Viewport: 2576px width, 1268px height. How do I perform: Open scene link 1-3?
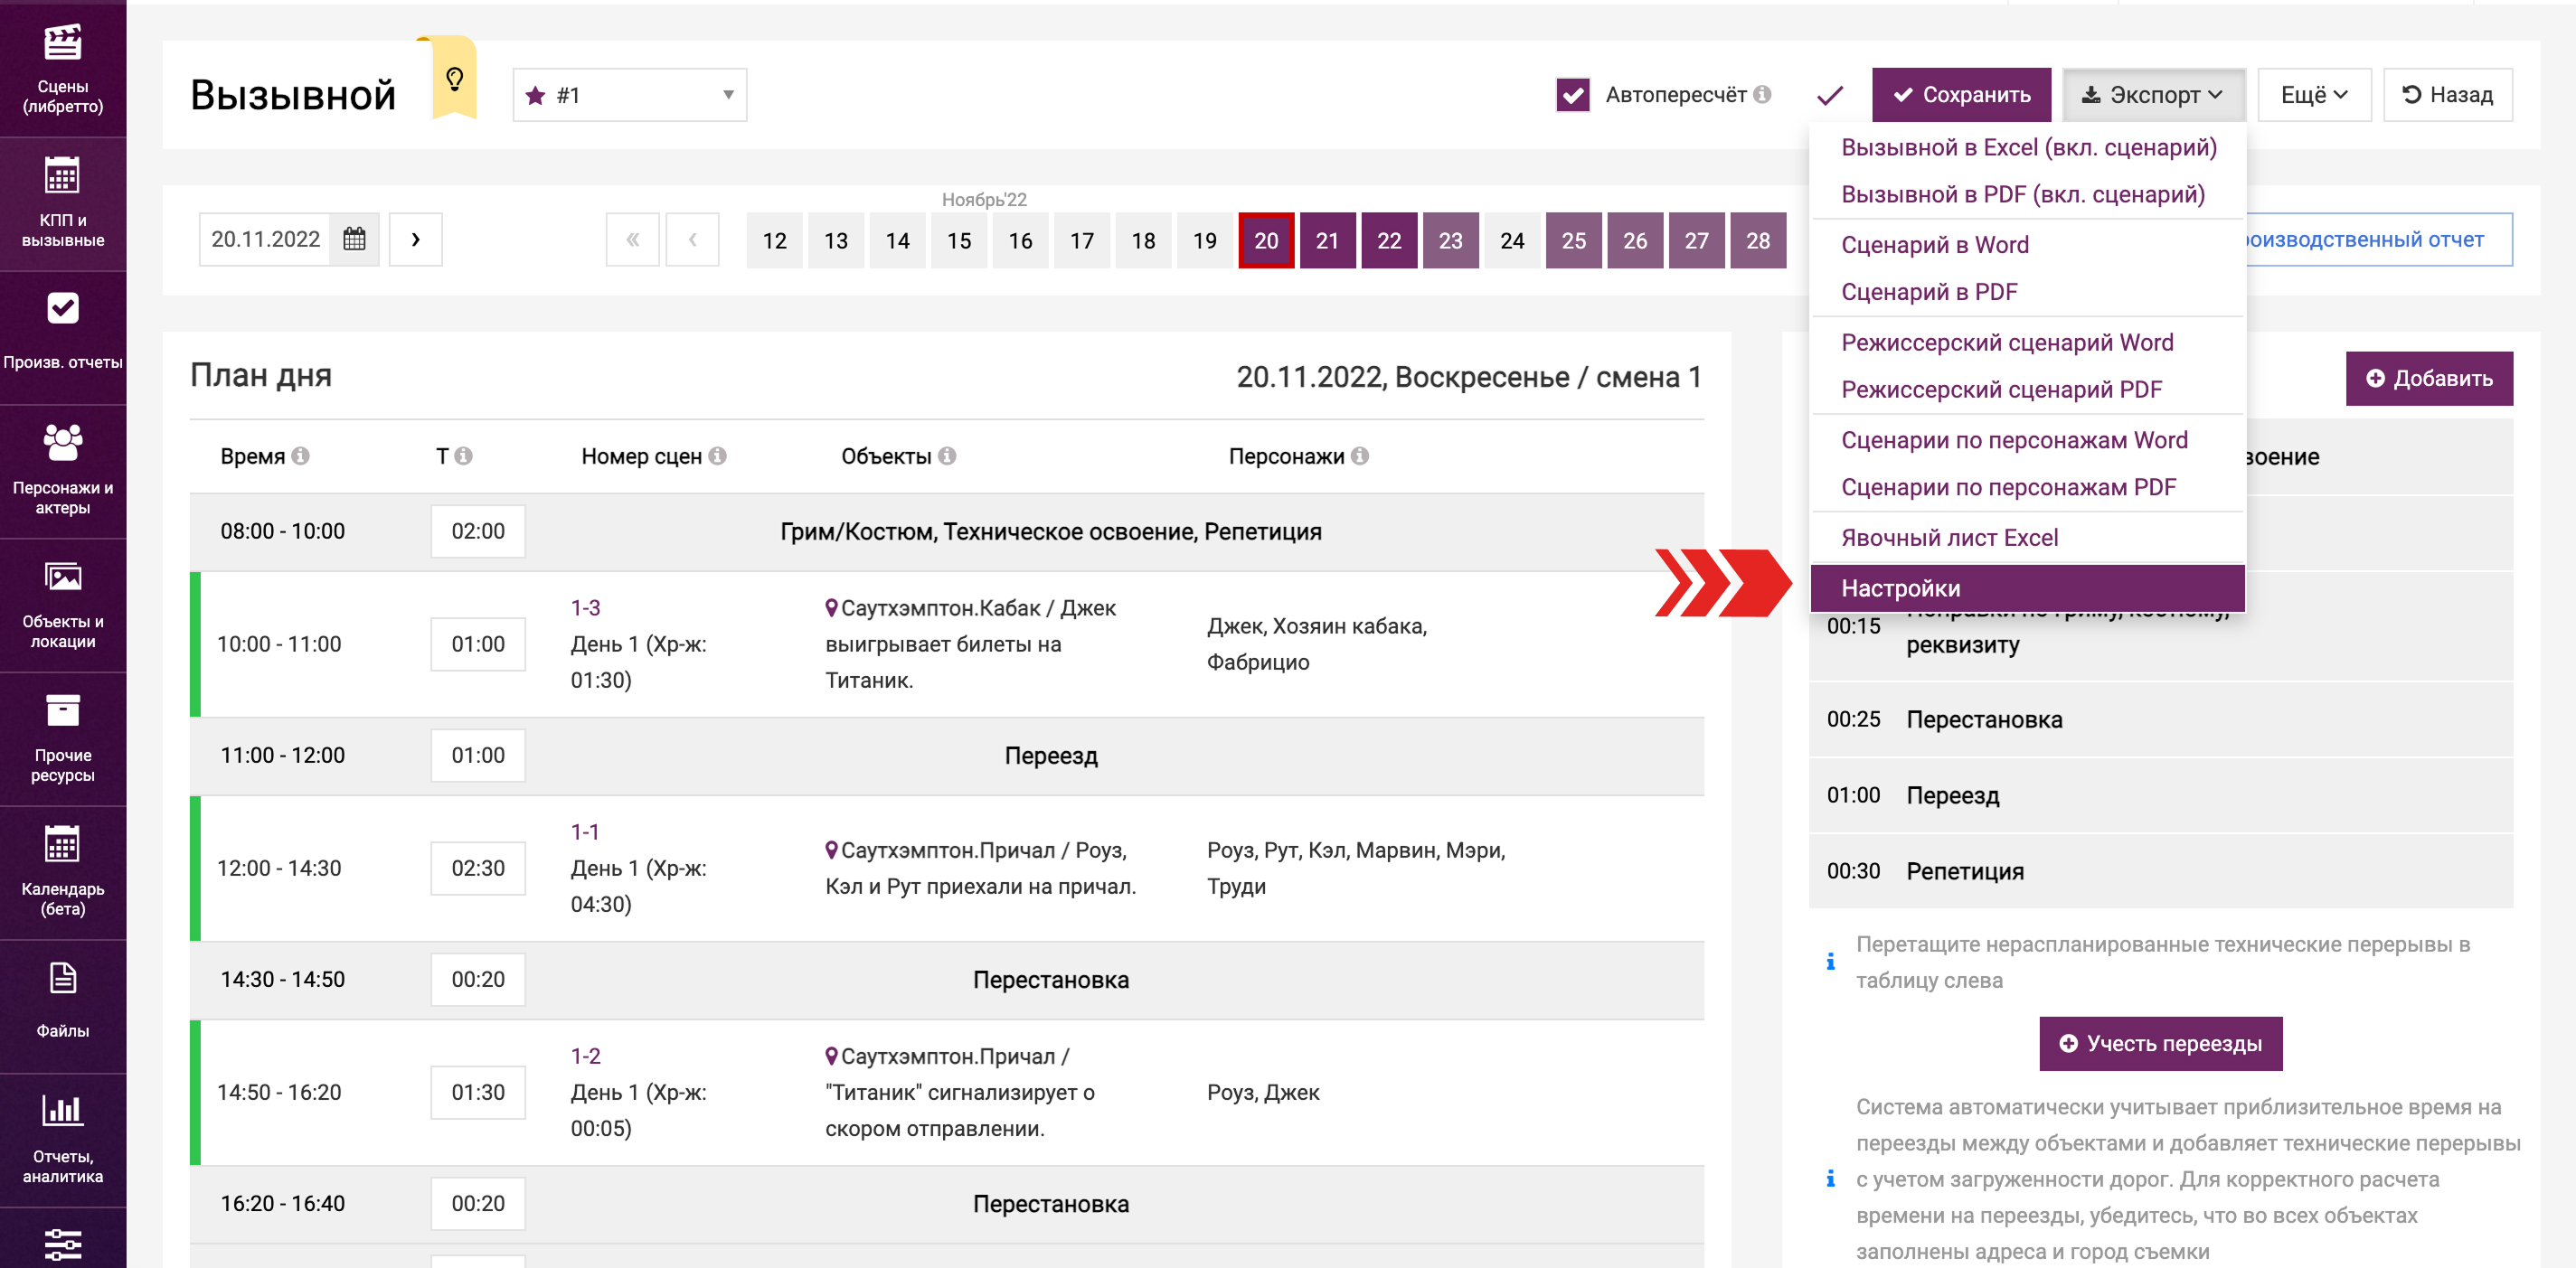click(x=586, y=607)
